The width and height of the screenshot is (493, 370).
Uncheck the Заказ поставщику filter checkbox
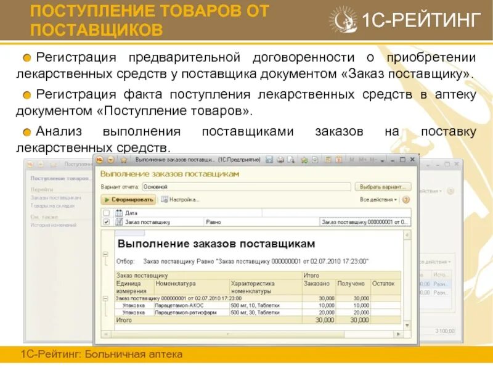coord(106,222)
